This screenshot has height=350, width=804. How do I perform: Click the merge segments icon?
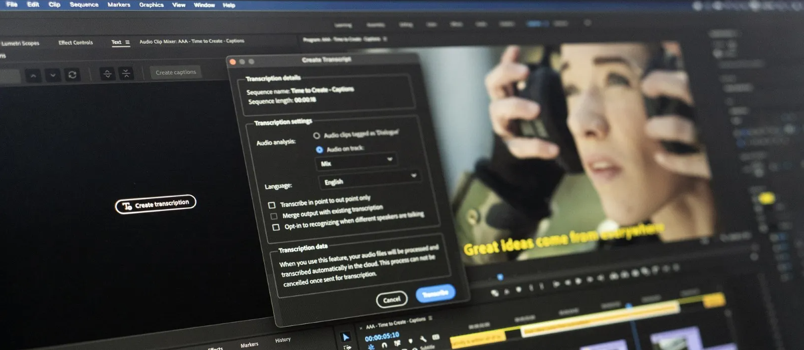126,73
